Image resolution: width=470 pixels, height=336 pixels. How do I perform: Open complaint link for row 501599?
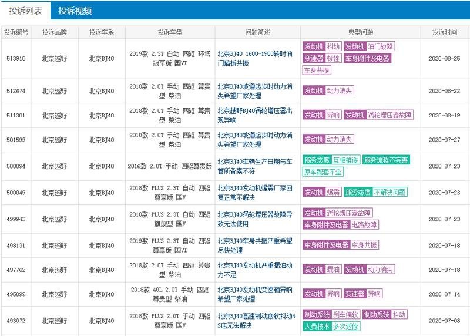[x=255, y=140]
